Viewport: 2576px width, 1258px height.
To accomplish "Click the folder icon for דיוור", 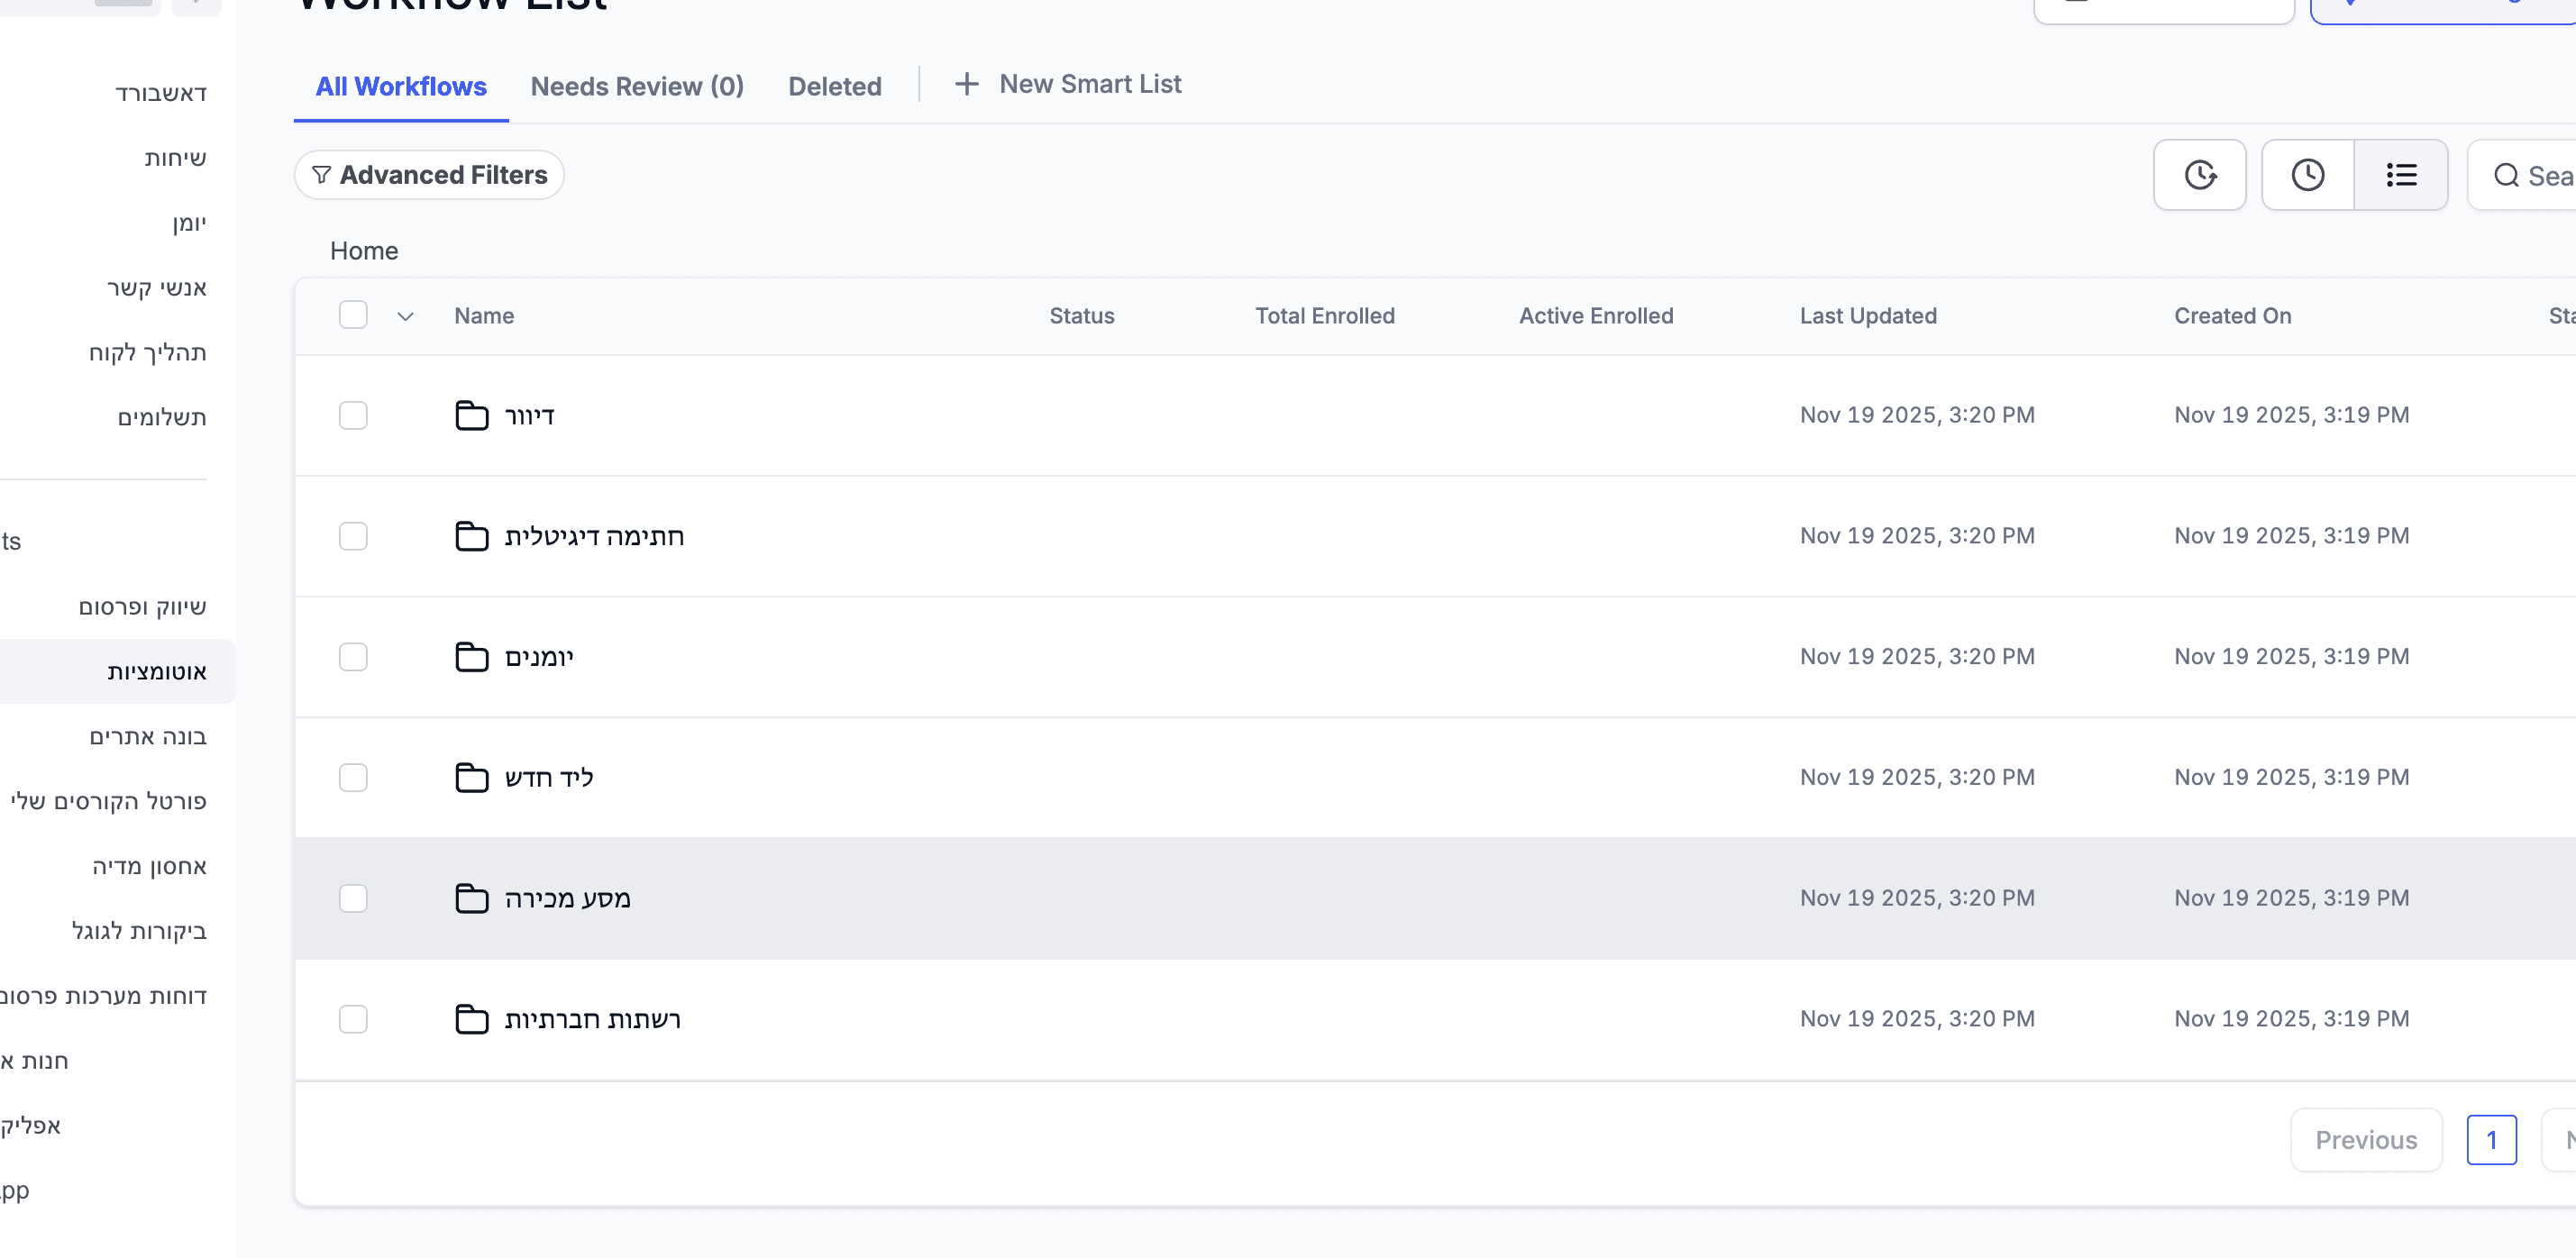I will point(471,415).
